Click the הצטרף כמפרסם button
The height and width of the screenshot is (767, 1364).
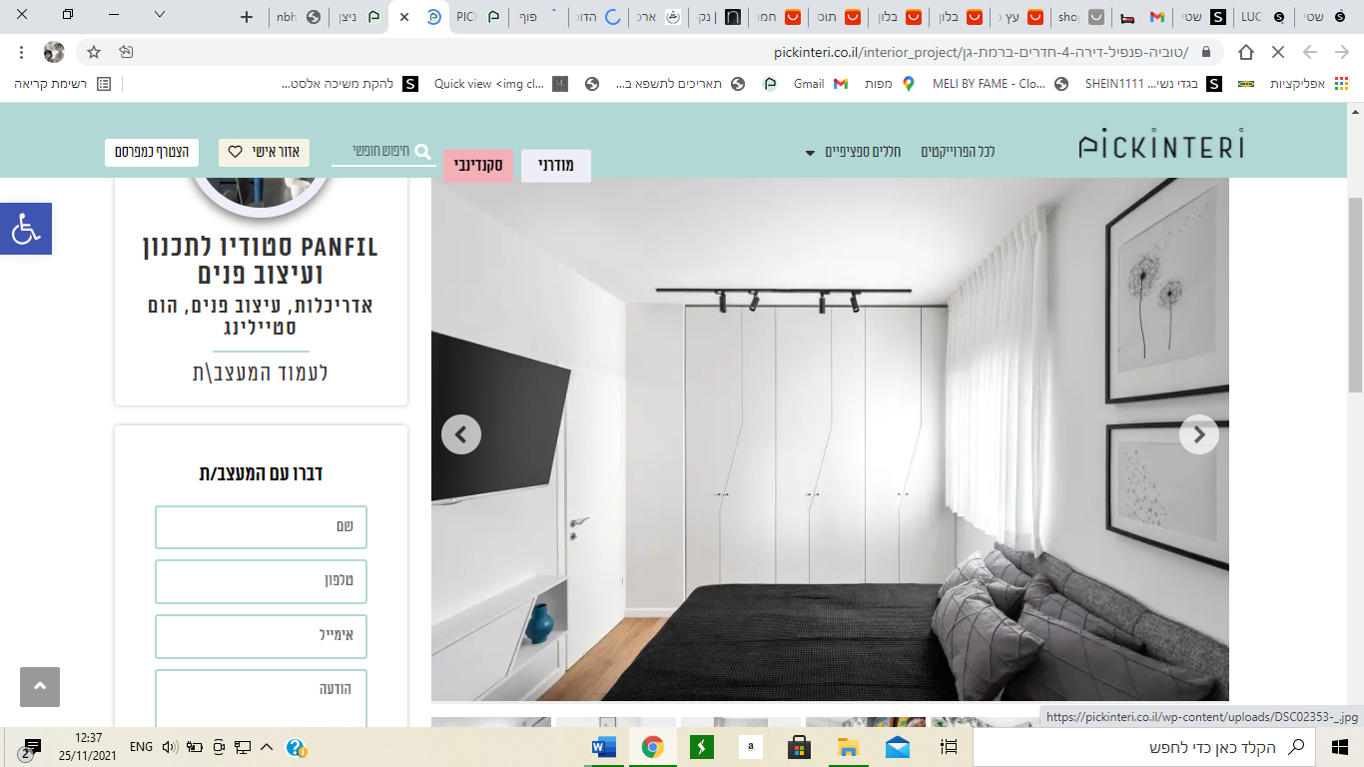click(x=152, y=153)
